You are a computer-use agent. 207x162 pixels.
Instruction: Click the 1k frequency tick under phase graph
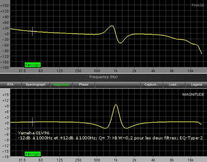pos(116,71)
